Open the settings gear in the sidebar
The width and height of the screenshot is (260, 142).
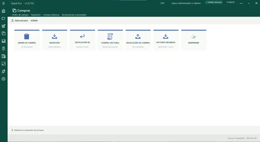(4, 79)
